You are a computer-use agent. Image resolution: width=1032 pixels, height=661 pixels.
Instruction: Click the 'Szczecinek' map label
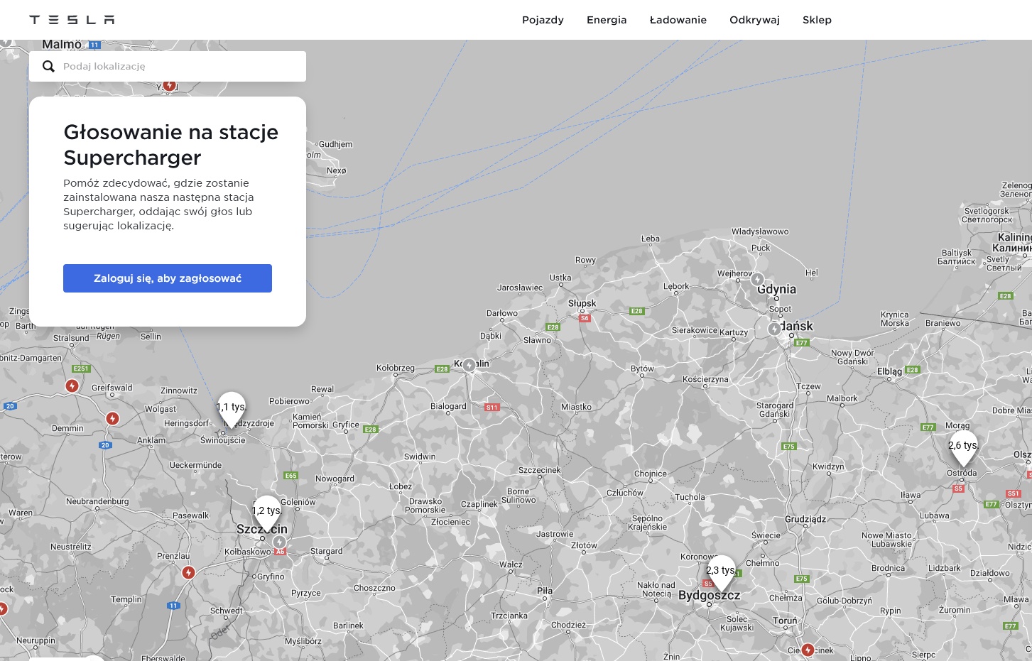click(x=540, y=470)
